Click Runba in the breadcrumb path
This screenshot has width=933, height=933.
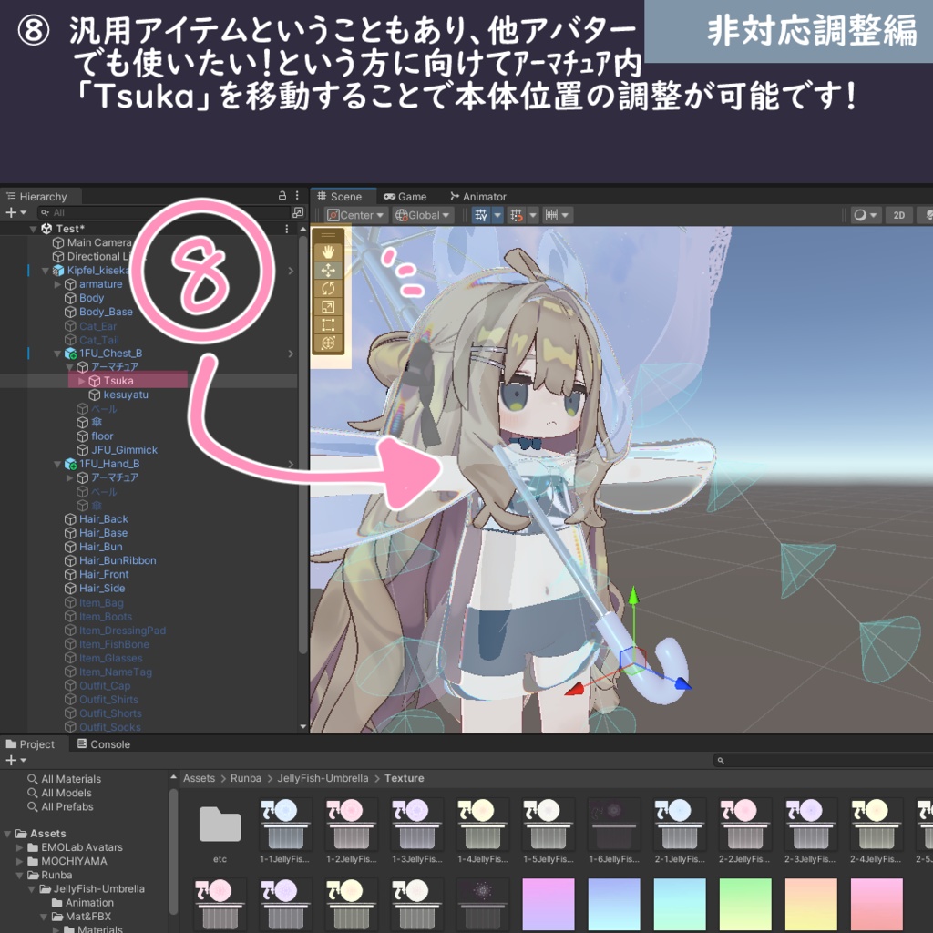coord(246,778)
